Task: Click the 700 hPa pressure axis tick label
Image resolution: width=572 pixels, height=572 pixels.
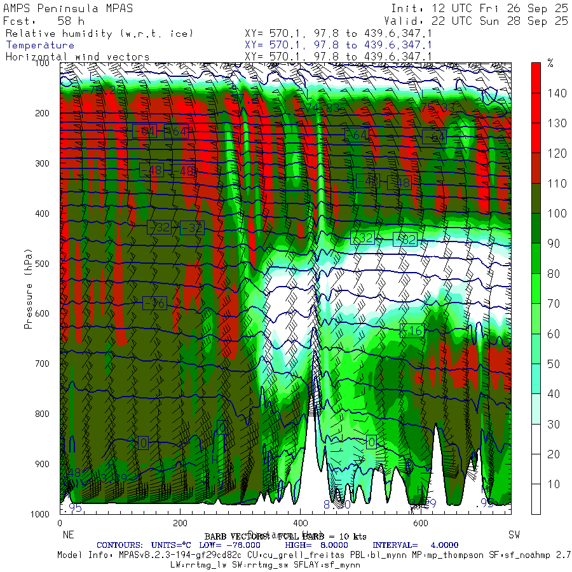Action: click(42, 364)
